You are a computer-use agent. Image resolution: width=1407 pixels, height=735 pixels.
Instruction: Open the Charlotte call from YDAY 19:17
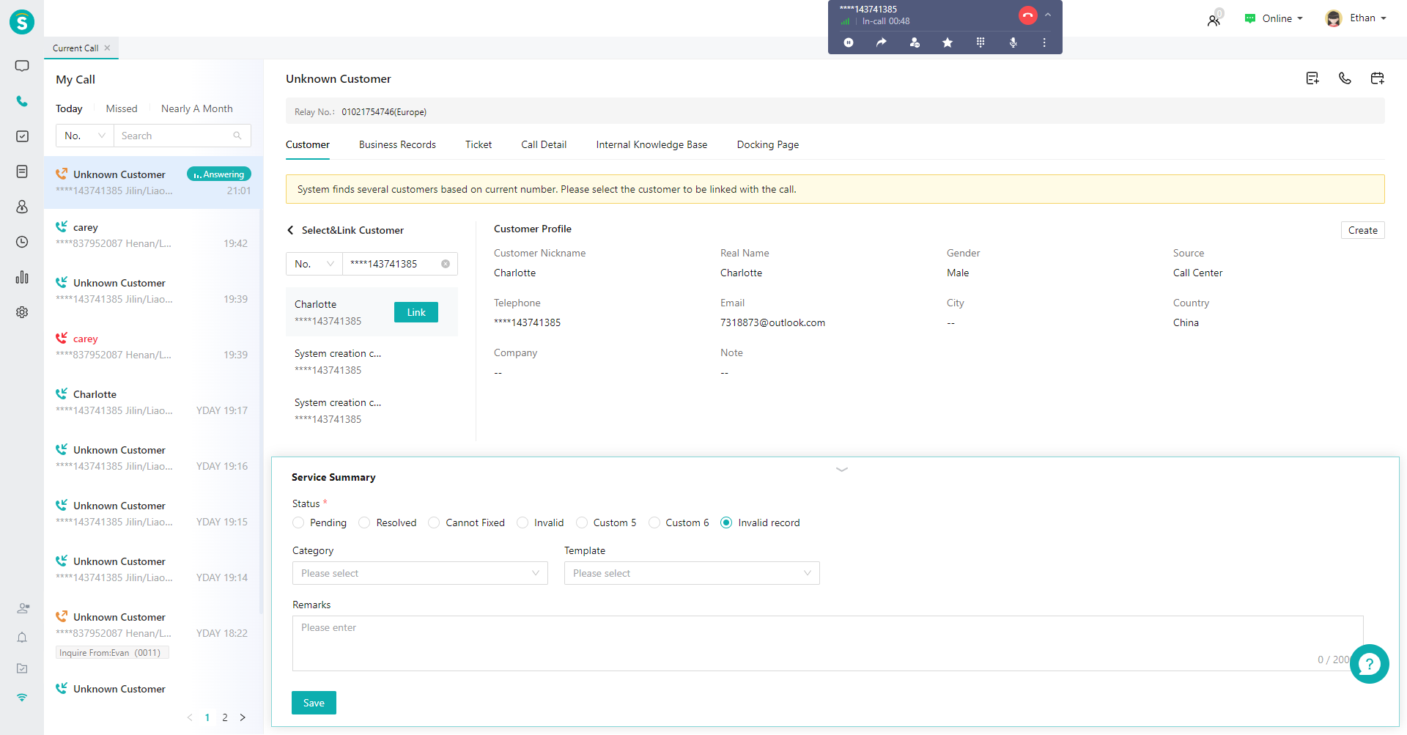pos(152,402)
